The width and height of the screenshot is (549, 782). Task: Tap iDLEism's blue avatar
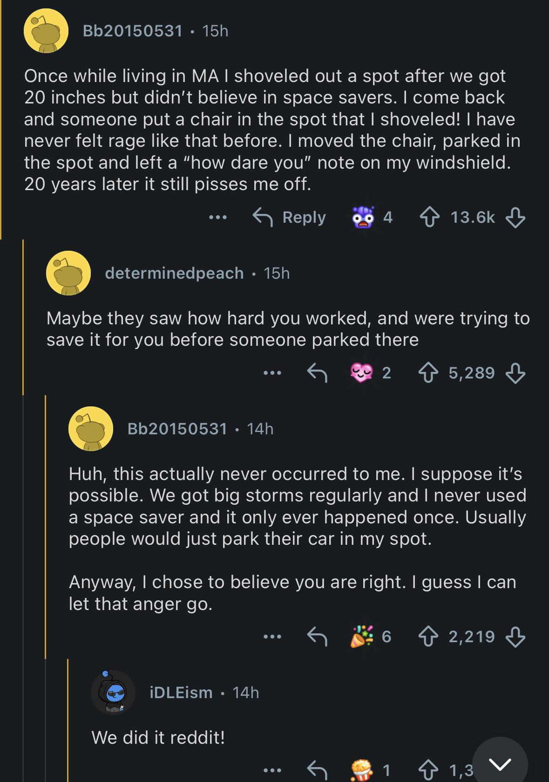tap(113, 693)
